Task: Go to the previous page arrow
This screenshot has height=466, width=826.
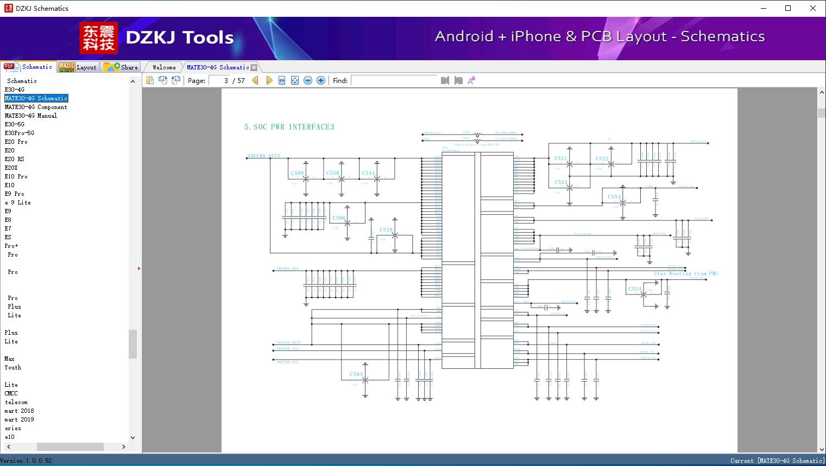Action: [x=255, y=80]
